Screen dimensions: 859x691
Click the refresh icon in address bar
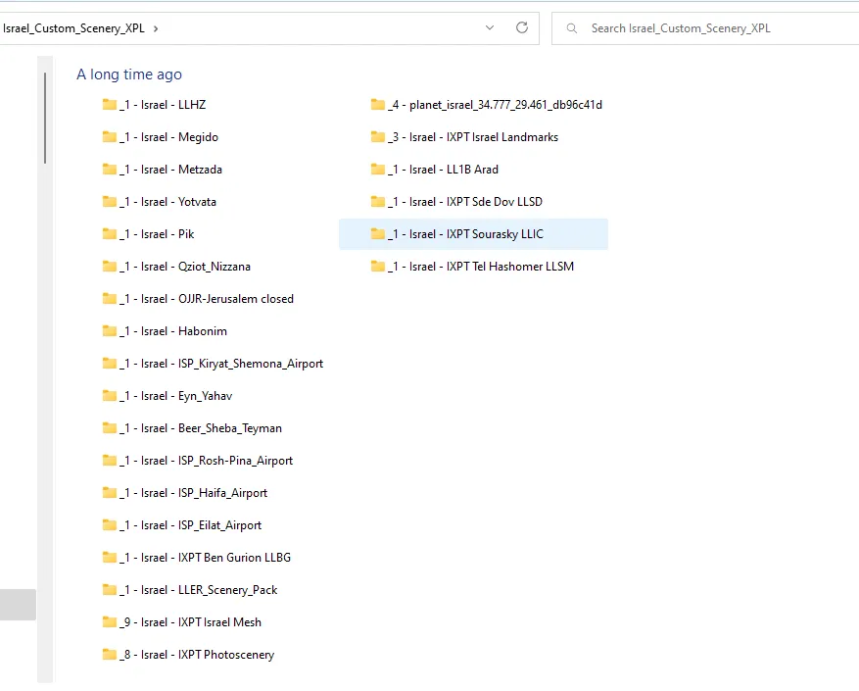[522, 27]
